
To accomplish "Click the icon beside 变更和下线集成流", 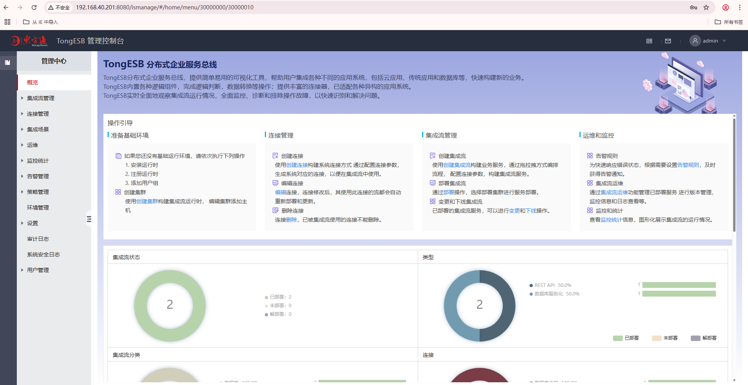I will pos(433,202).
